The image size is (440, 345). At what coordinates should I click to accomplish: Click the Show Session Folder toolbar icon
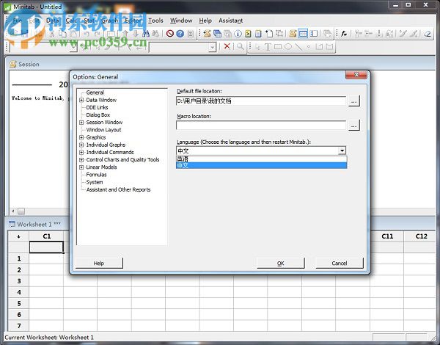click(x=208, y=34)
